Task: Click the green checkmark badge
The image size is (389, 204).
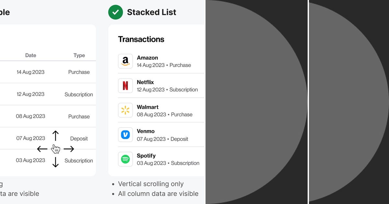Action: pyautogui.click(x=115, y=12)
